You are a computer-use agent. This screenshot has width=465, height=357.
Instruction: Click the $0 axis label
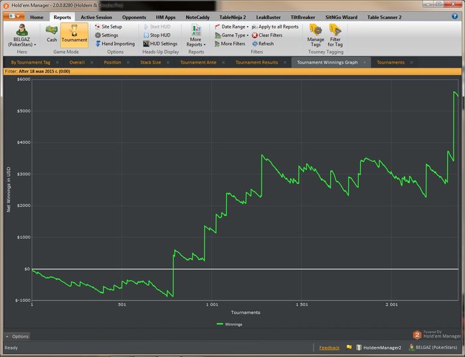(27, 269)
